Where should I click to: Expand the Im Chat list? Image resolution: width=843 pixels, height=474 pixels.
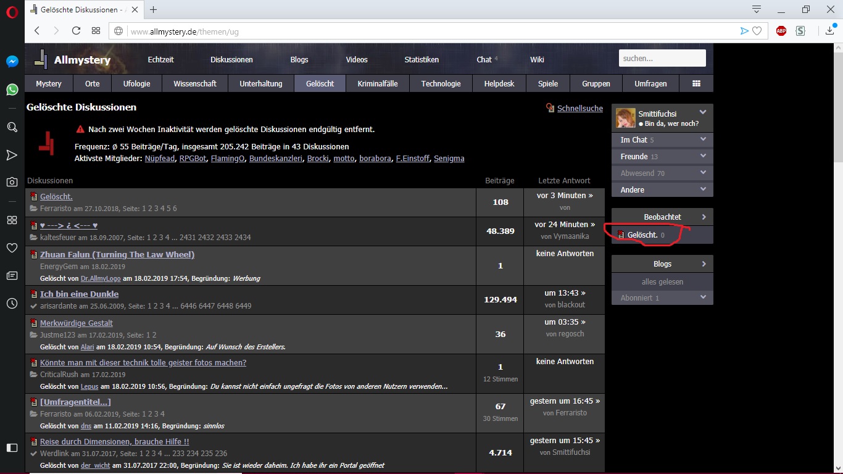pos(703,139)
